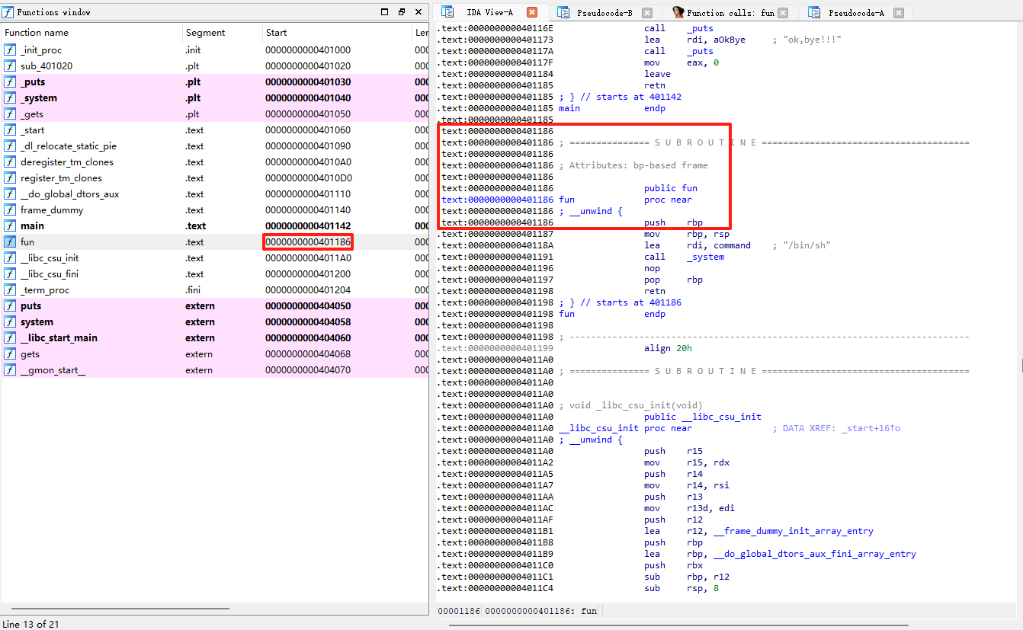Screen dimensions: 1023x630
Task: Close the Pseudocode-A tab
Action: pos(899,13)
